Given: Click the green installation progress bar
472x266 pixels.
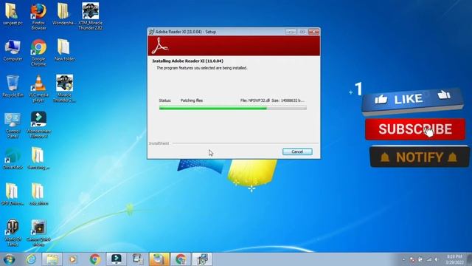Looking at the screenshot, I should [233, 108].
